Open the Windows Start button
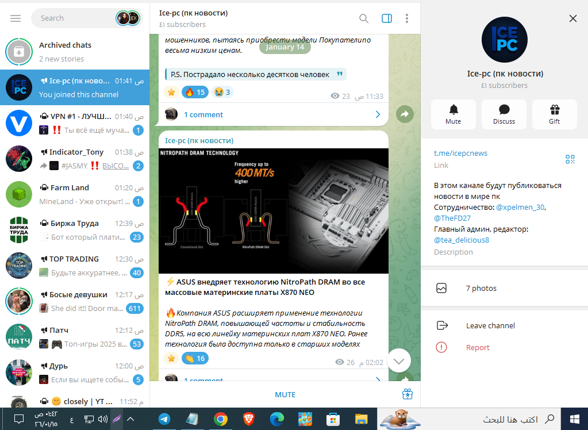The height and width of the screenshot is (430, 588). coord(574,419)
